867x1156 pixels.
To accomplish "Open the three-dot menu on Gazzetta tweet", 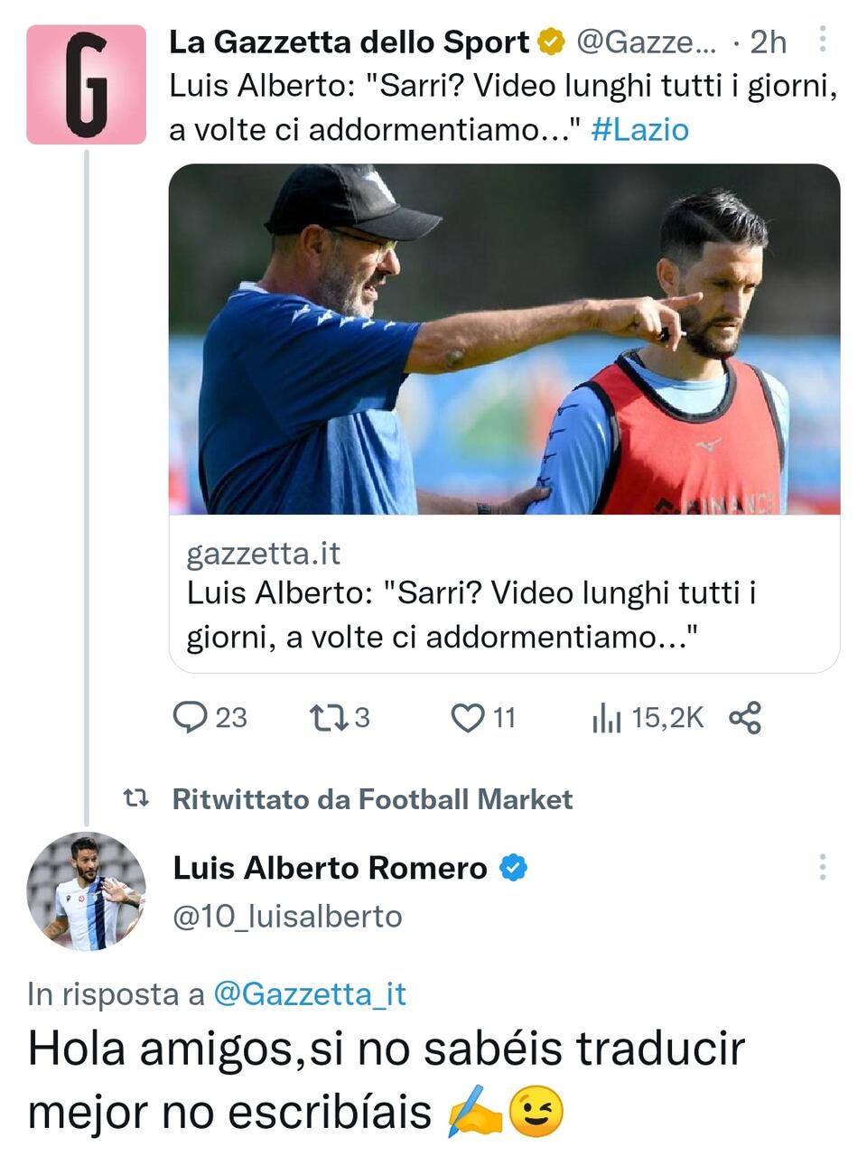I will (822, 41).
